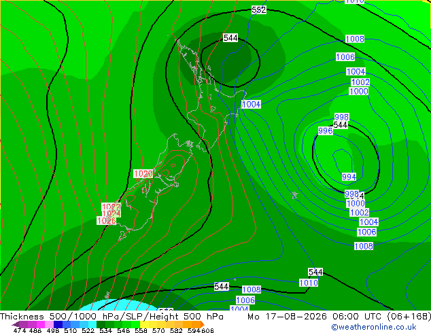Pick the cyan legend swatch before 534

pos(92,324)
